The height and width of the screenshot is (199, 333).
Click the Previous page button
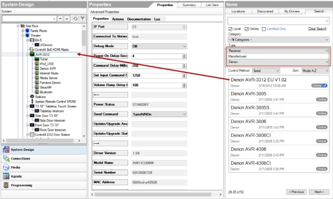tap(296, 192)
